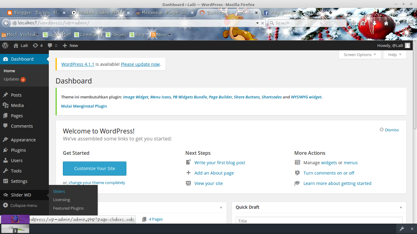Open the Share Buttons plugin link
Screen dimensions: 417x234
(x=247, y=97)
